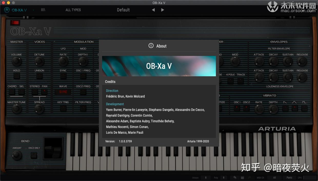Click the Poly voice count field
This screenshot has width=318, height=181.
coord(223,178)
